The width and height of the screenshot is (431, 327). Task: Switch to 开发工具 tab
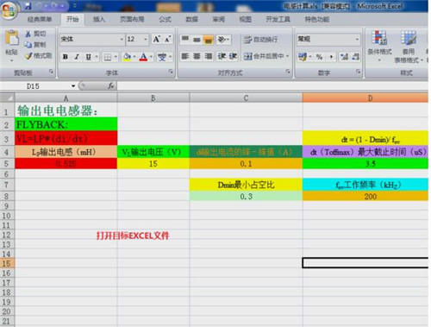[x=278, y=19]
